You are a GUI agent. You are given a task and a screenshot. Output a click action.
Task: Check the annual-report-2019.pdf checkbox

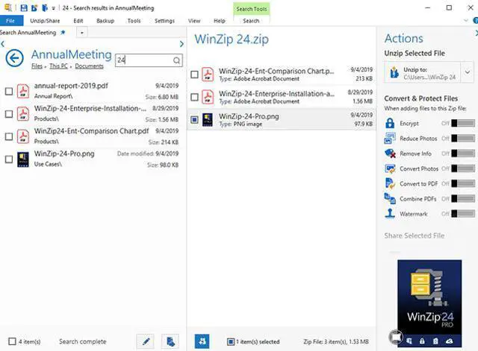9,91
